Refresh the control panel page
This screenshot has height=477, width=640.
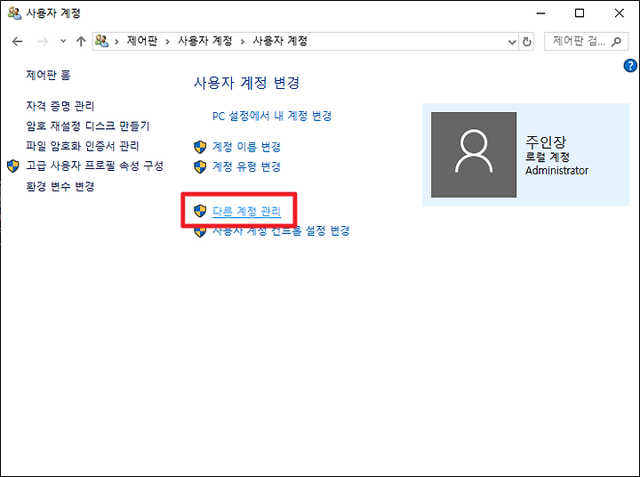pyautogui.click(x=527, y=42)
